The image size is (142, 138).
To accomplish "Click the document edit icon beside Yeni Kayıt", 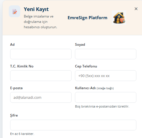I will (15, 11).
